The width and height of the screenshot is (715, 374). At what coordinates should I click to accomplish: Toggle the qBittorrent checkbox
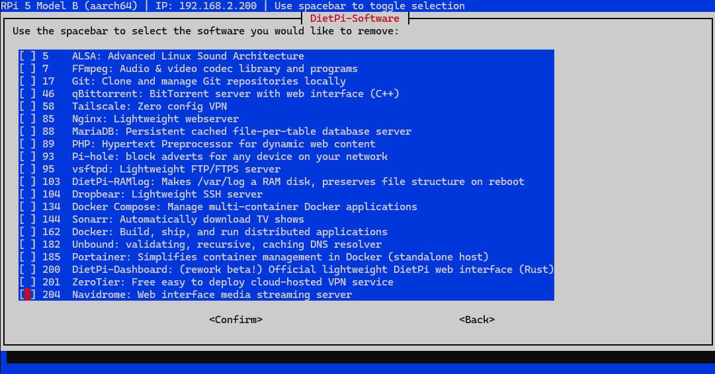point(27,94)
